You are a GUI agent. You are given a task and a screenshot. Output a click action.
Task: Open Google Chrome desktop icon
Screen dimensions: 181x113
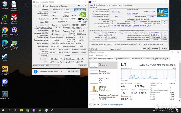5,32
